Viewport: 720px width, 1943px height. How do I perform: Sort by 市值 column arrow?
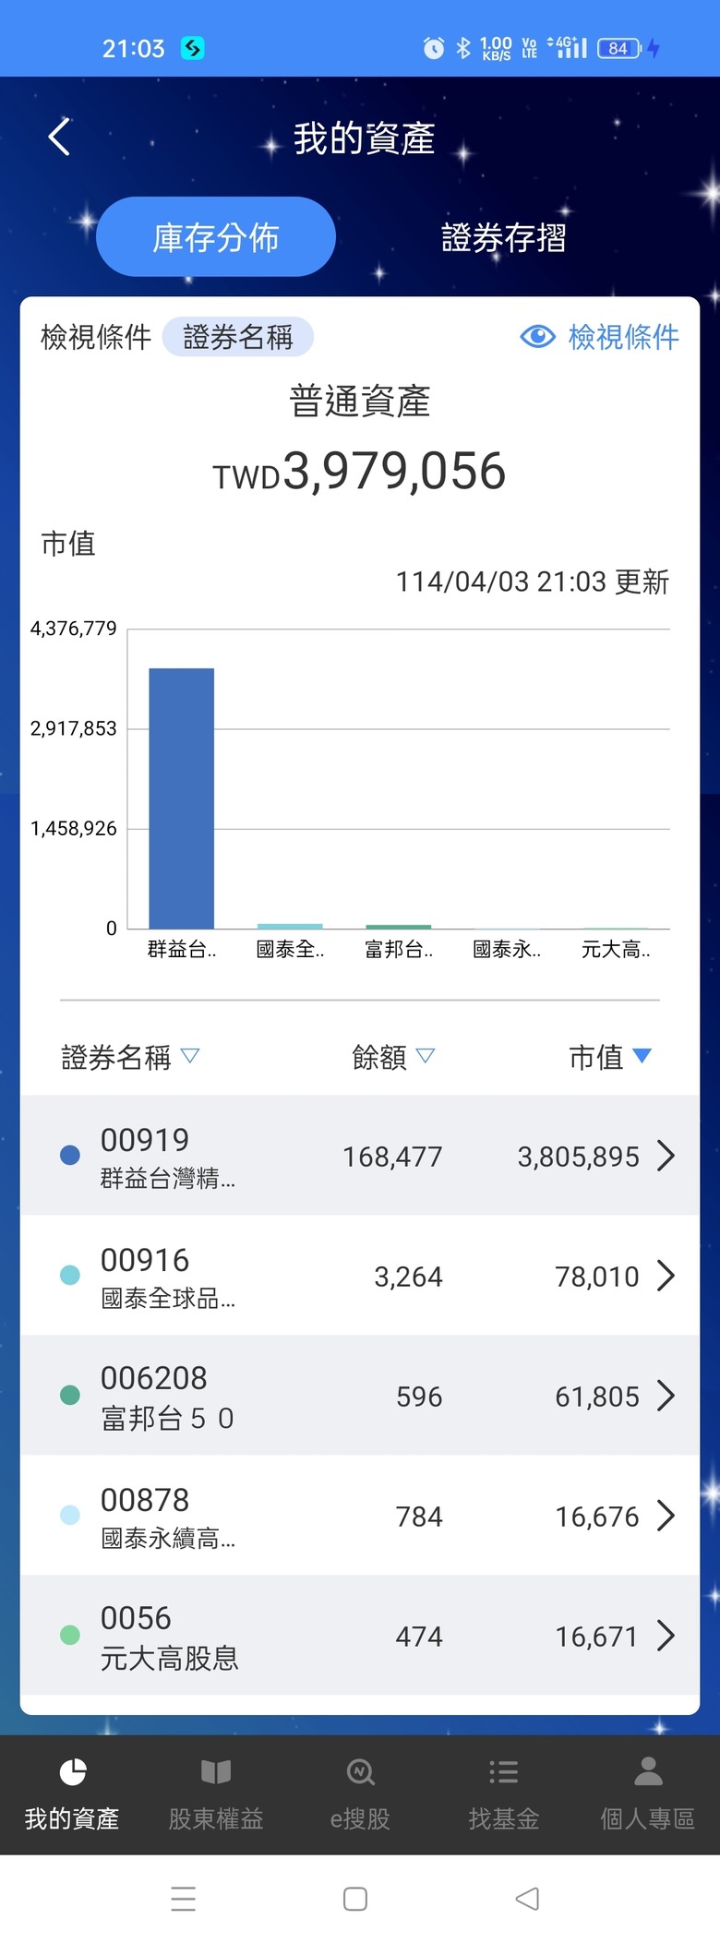tap(642, 1055)
